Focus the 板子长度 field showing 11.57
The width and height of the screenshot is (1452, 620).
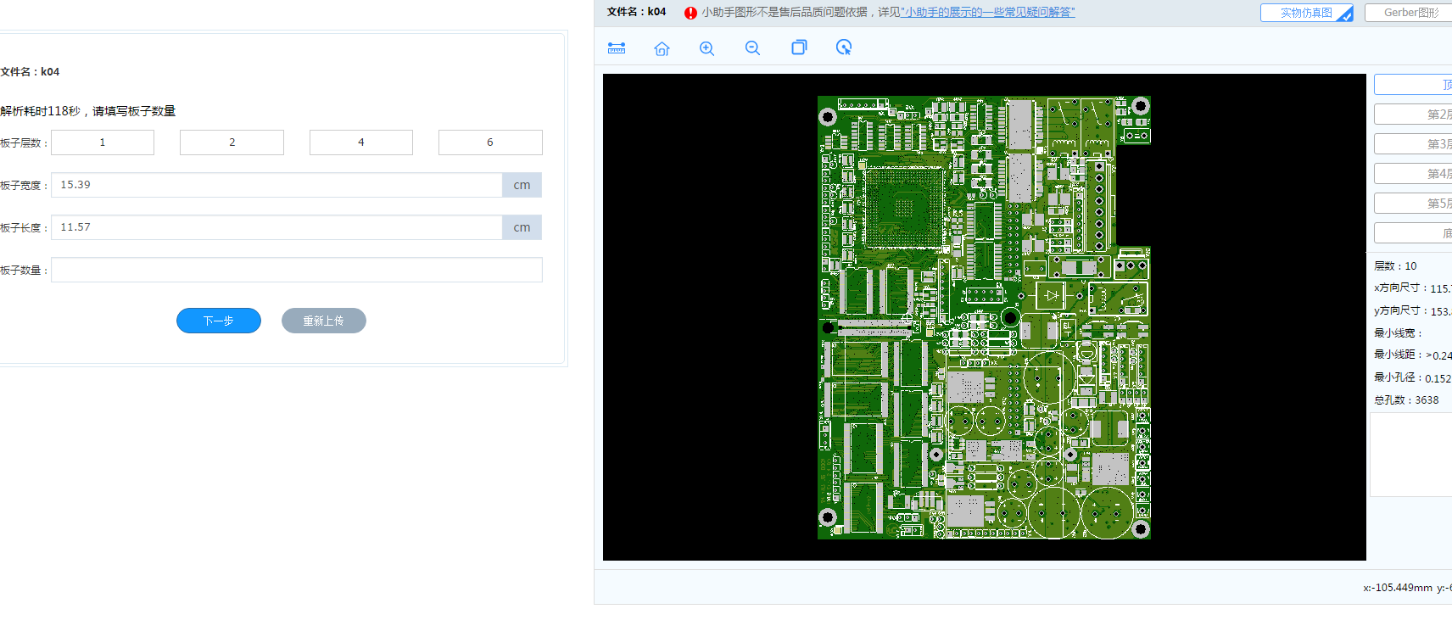(276, 227)
